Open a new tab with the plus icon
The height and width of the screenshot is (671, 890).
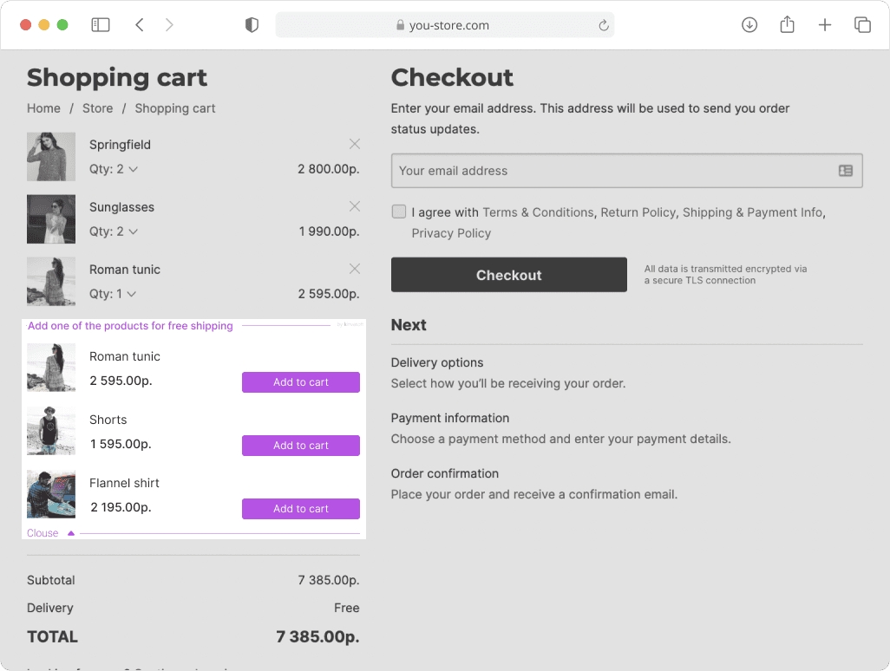coord(825,25)
